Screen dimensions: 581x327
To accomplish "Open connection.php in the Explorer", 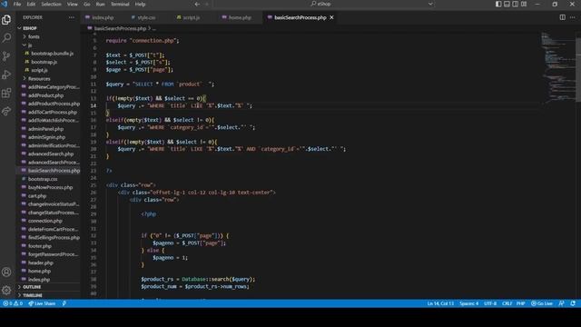I will click(x=45, y=221).
